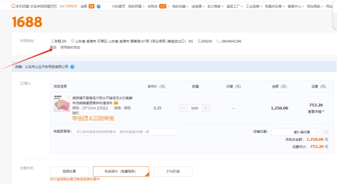
Task: Click the 优惠（元）column header
Action: click(234, 86)
